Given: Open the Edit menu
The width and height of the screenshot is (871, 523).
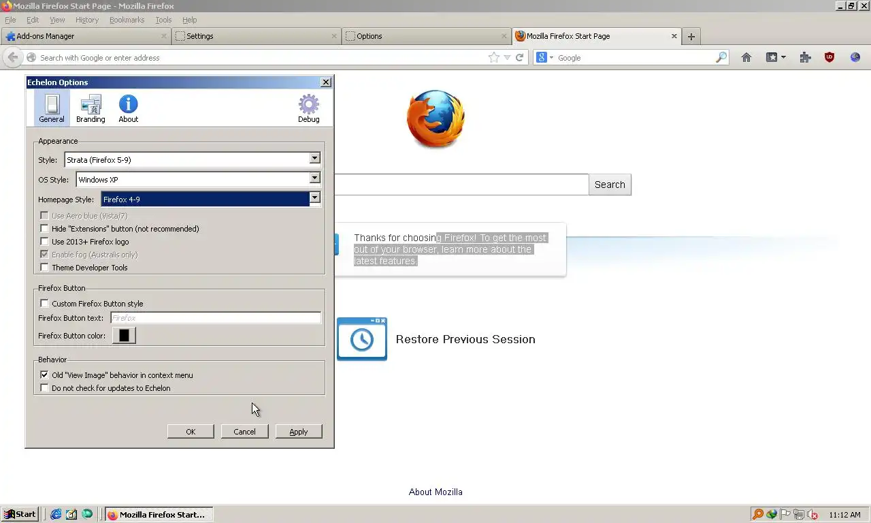Looking at the screenshot, I should point(33,20).
